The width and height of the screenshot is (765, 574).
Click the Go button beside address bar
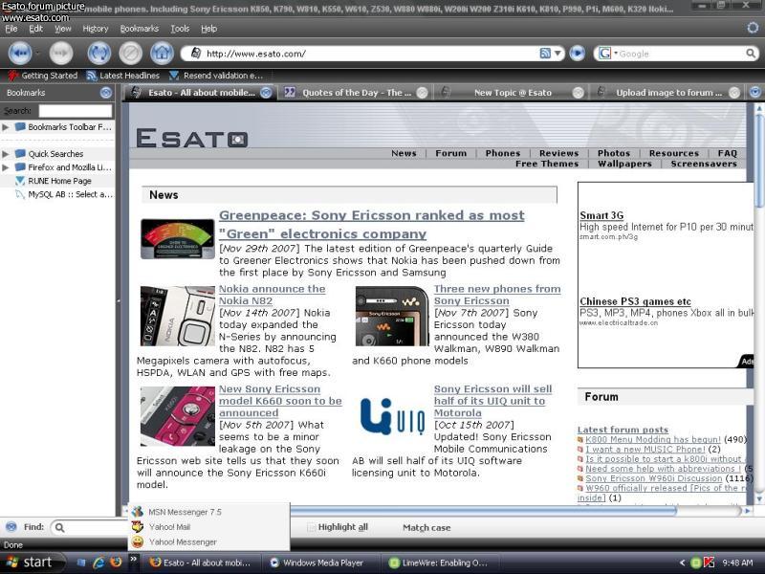[x=578, y=54]
